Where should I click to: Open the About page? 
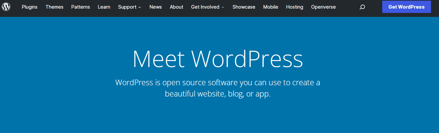pyautogui.click(x=176, y=7)
